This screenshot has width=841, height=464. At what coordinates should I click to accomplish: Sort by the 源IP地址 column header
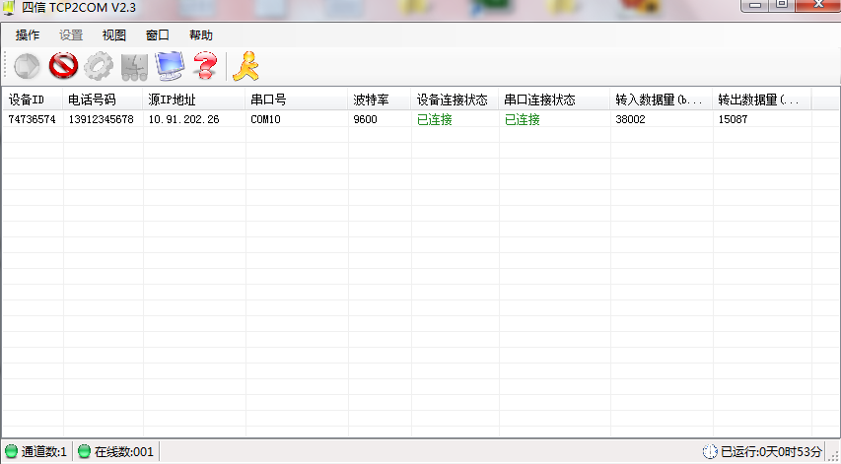194,99
